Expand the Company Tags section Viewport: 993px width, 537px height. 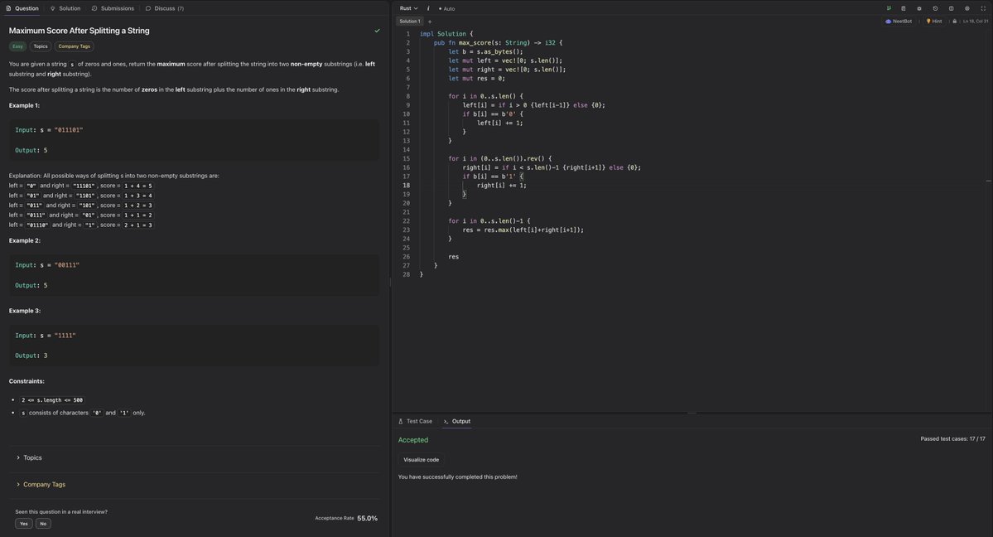pos(41,485)
